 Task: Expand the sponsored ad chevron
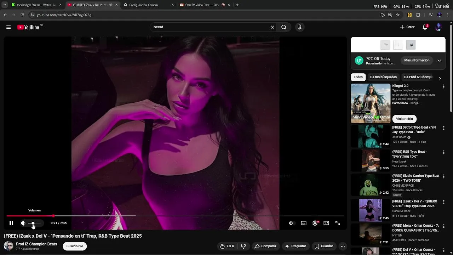pyautogui.click(x=439, y=61)
